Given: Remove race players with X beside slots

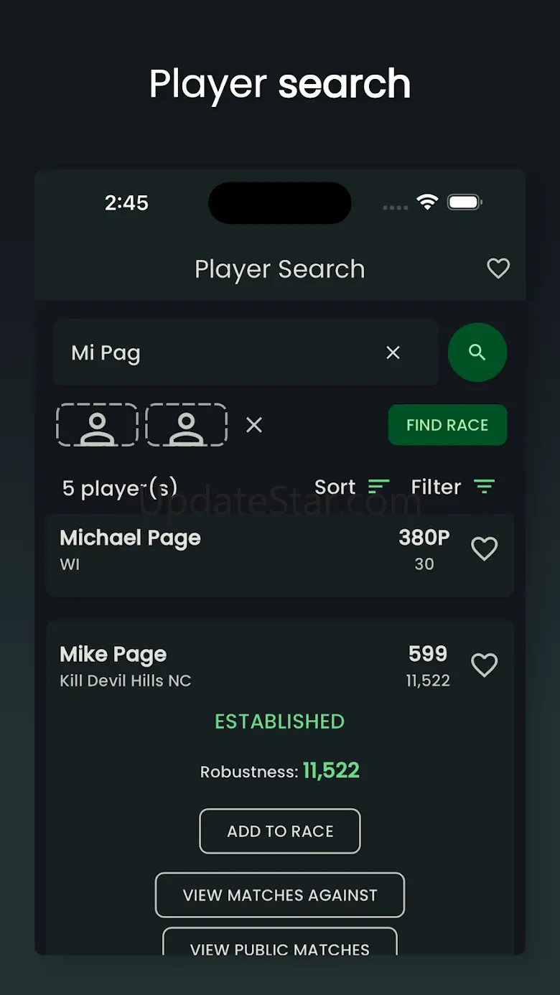Looking at the screenshot, I should (x=254, y=425).
